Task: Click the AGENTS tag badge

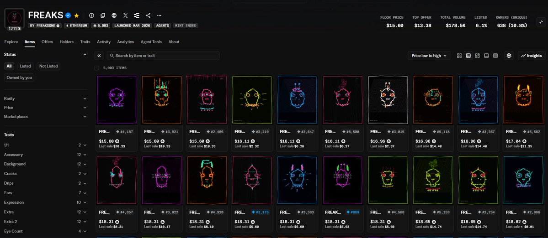Action: (163, 26)
